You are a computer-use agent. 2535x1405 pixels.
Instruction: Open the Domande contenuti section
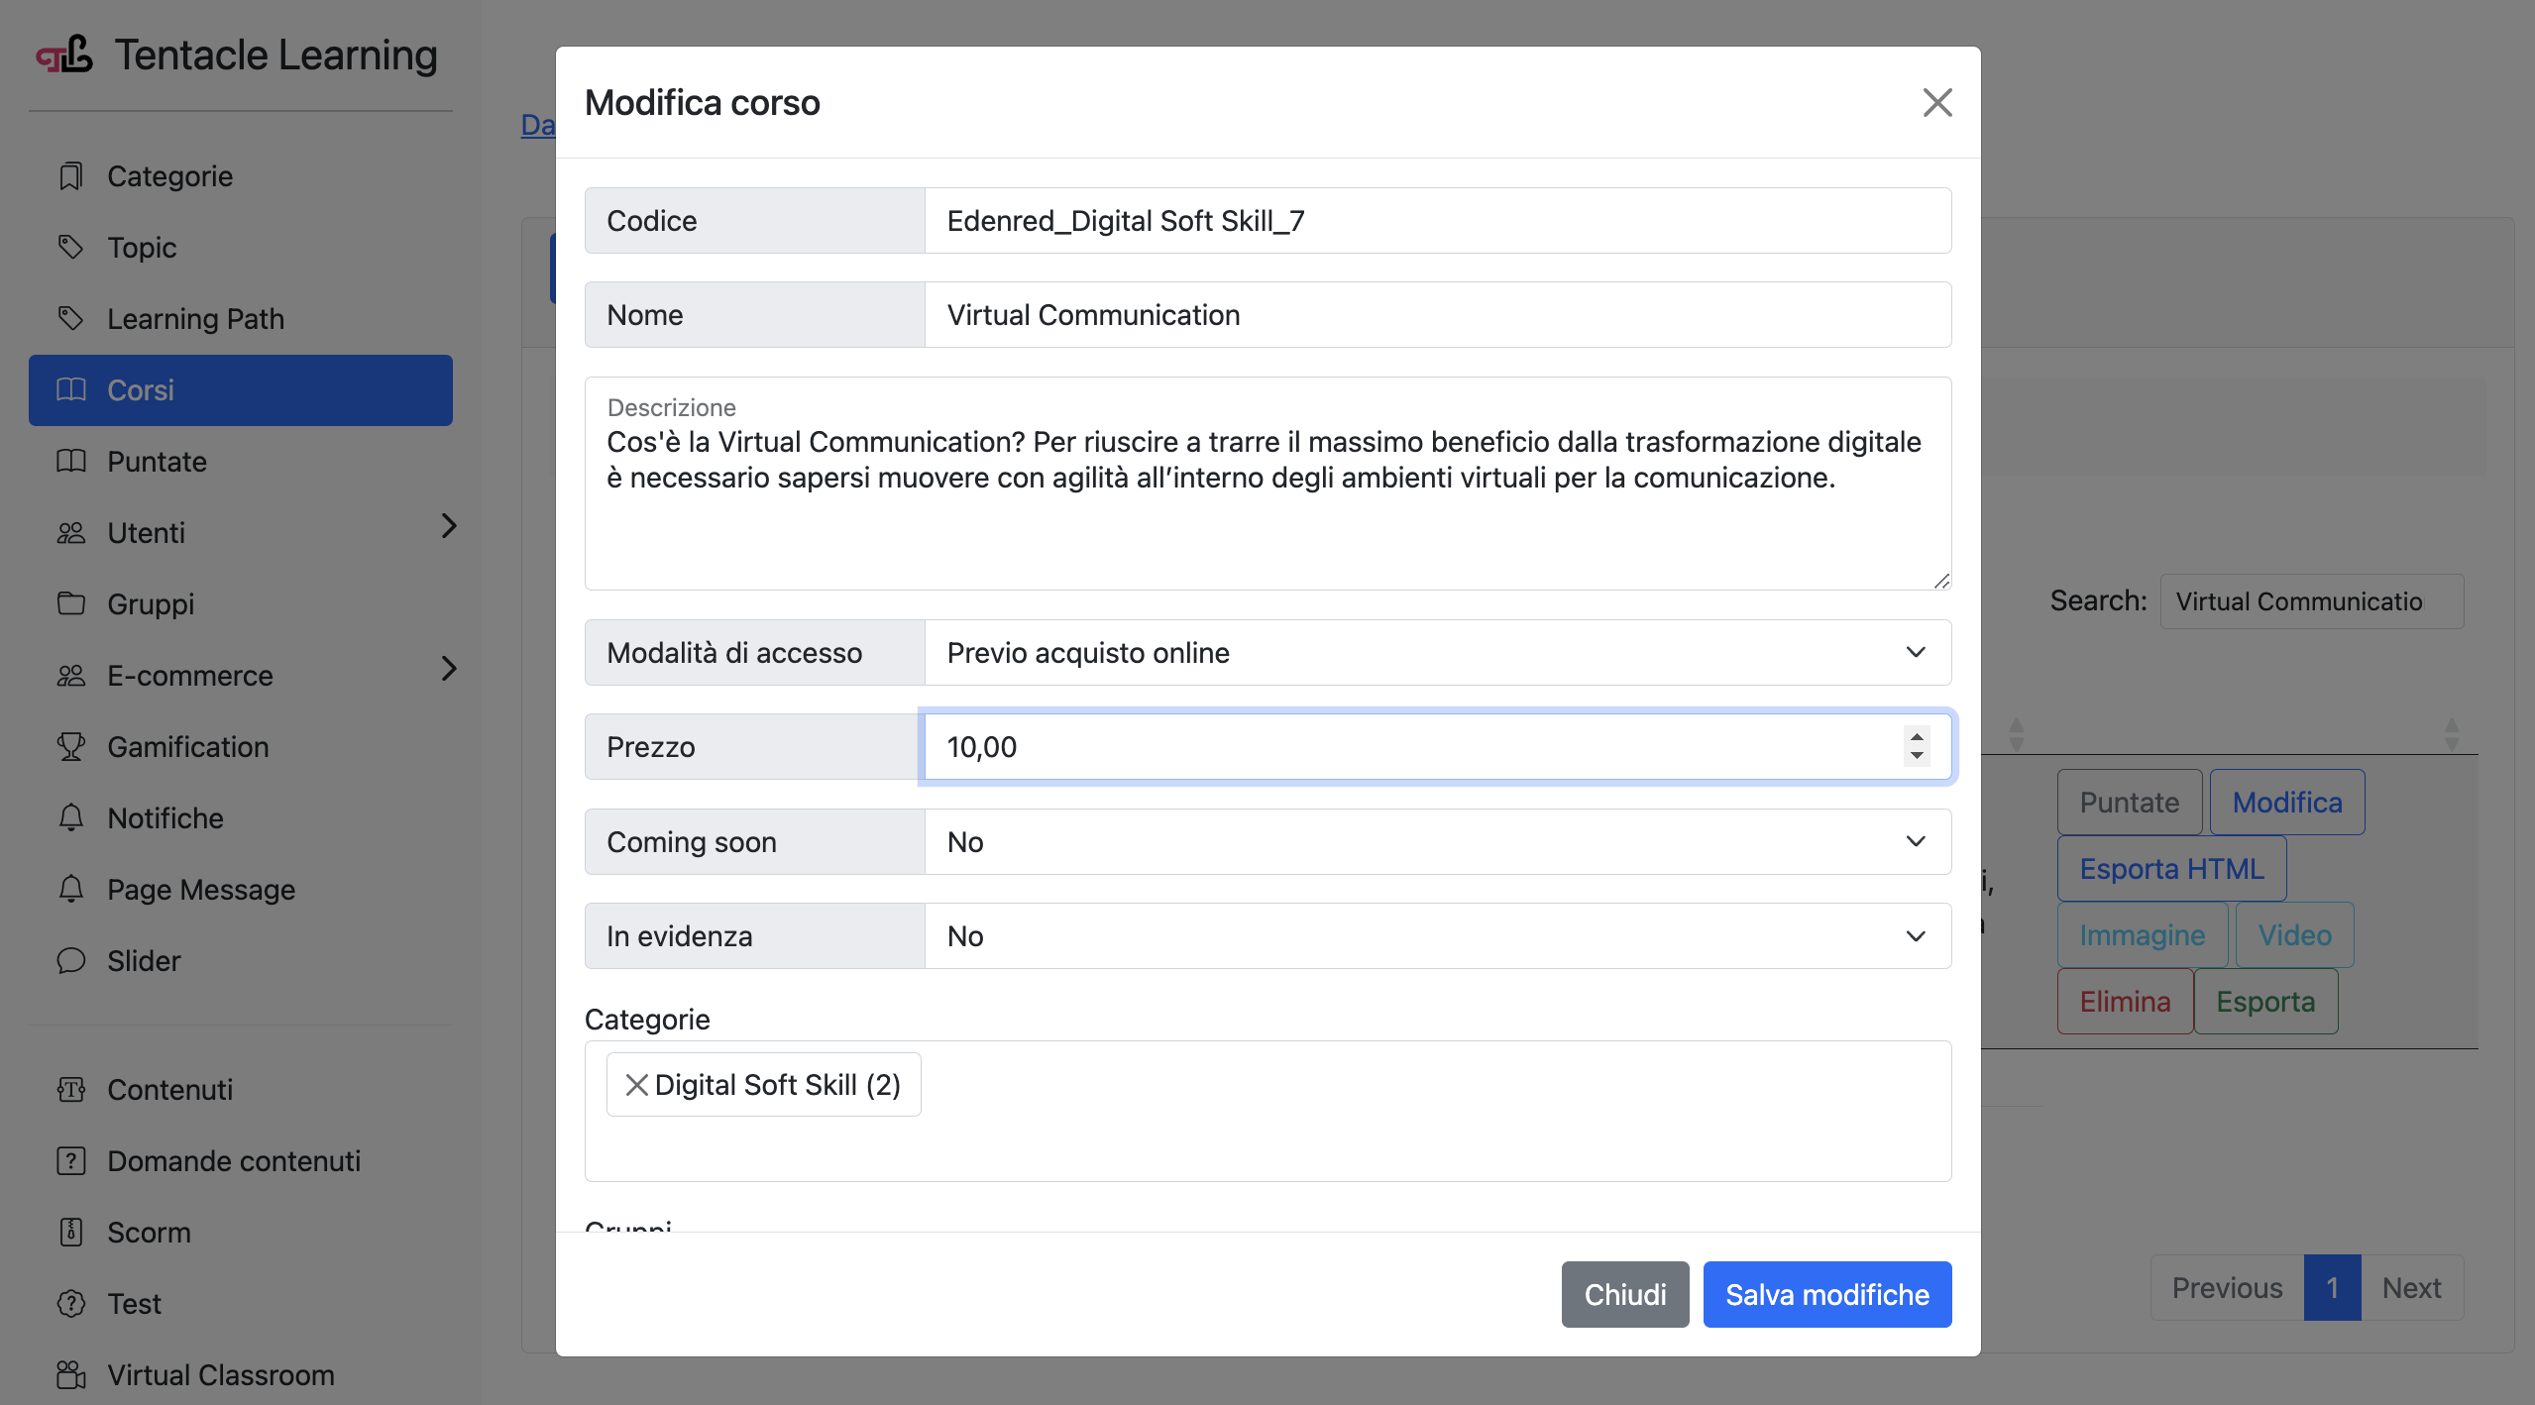[x=234, y=1160]
